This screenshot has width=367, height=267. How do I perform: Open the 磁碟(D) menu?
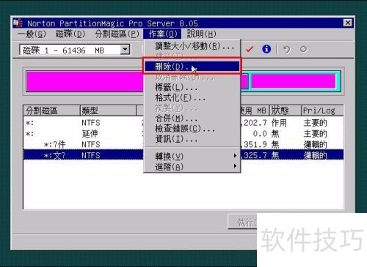(x=70, y=34)
